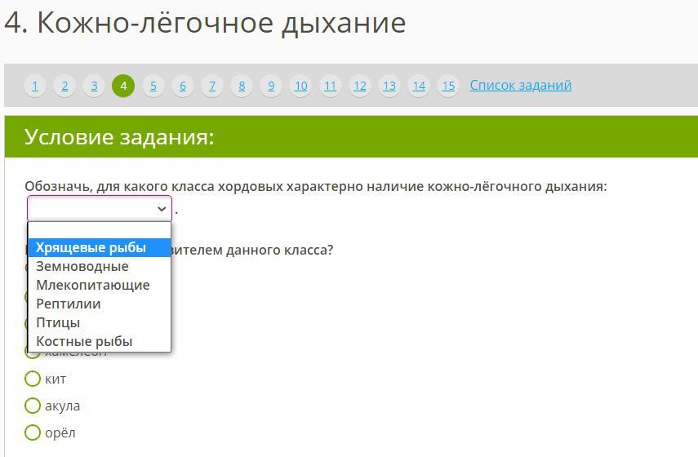Pick Млекопитающие in the dropdown

pos(92,285)
